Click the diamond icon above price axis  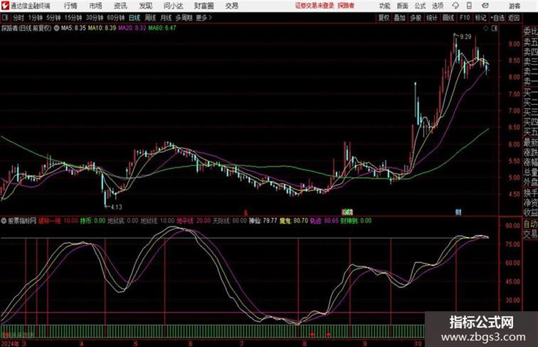tap(486, 28)
